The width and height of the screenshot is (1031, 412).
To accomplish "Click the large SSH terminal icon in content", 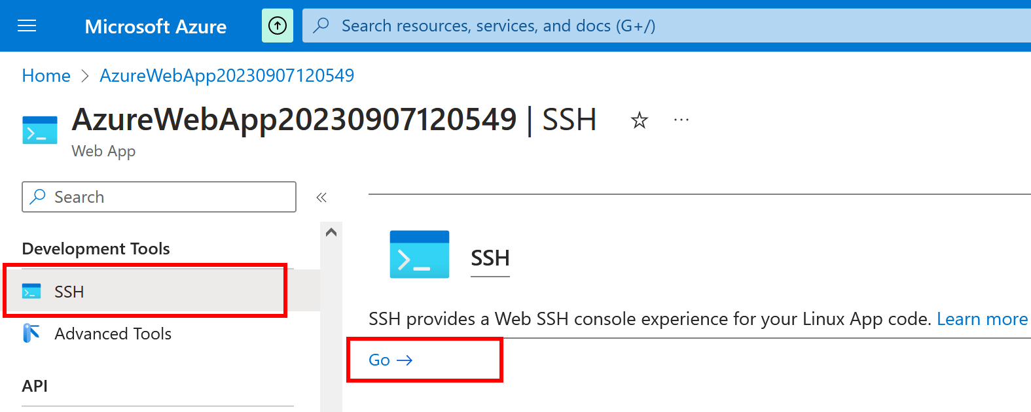I will 420,254.
